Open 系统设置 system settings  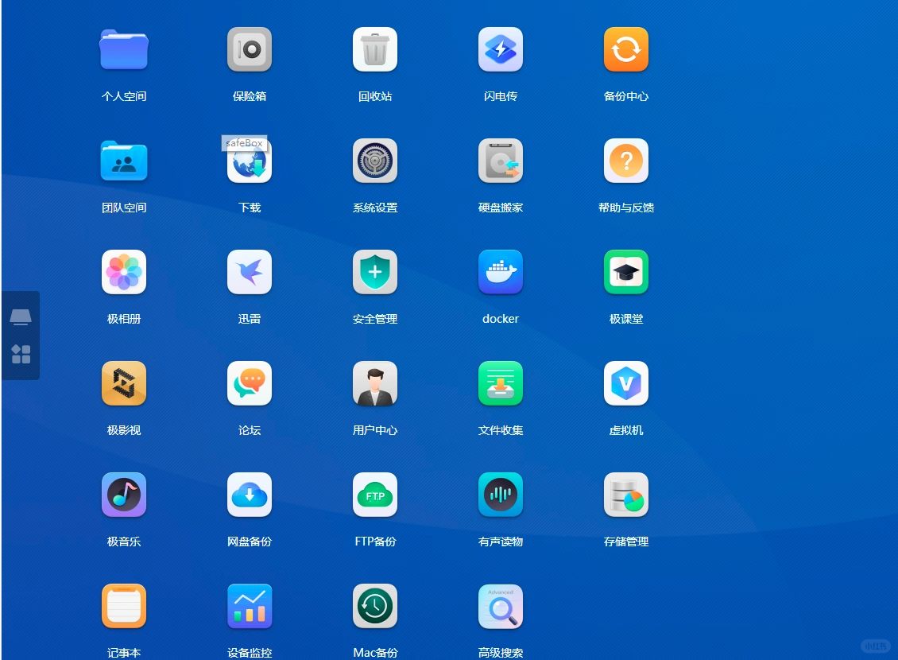[374, 161]
